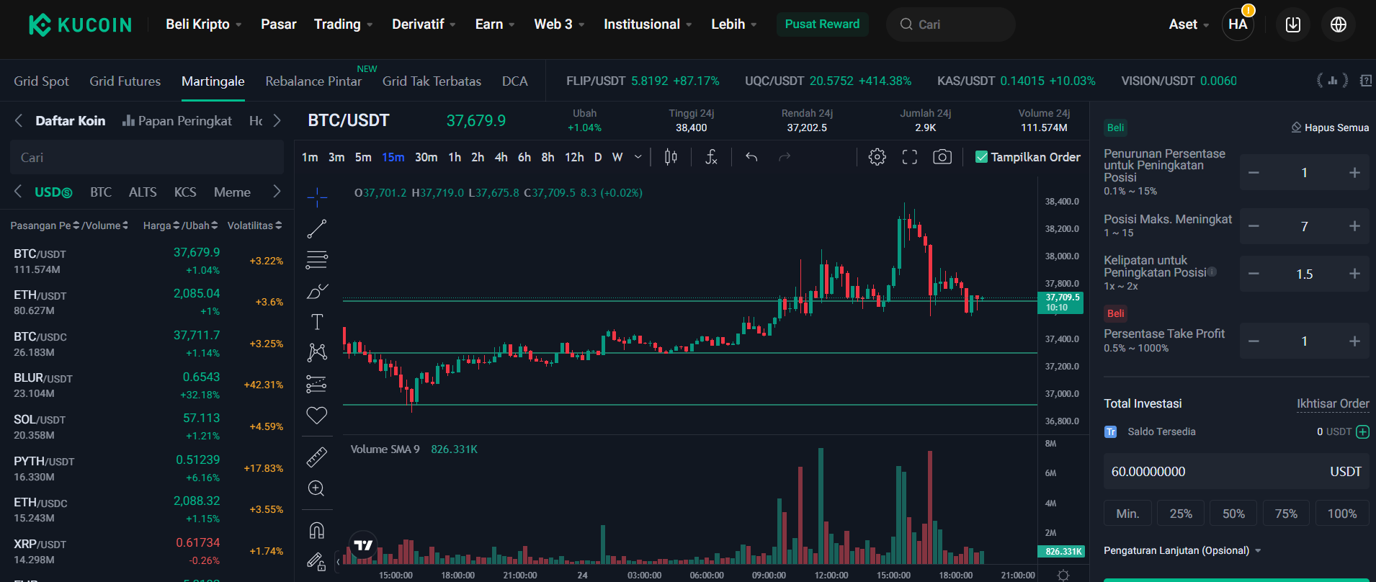Viewport: 1376px width, 582px height.
Task: Open the language globe icon
Action: coord(1339,24)
